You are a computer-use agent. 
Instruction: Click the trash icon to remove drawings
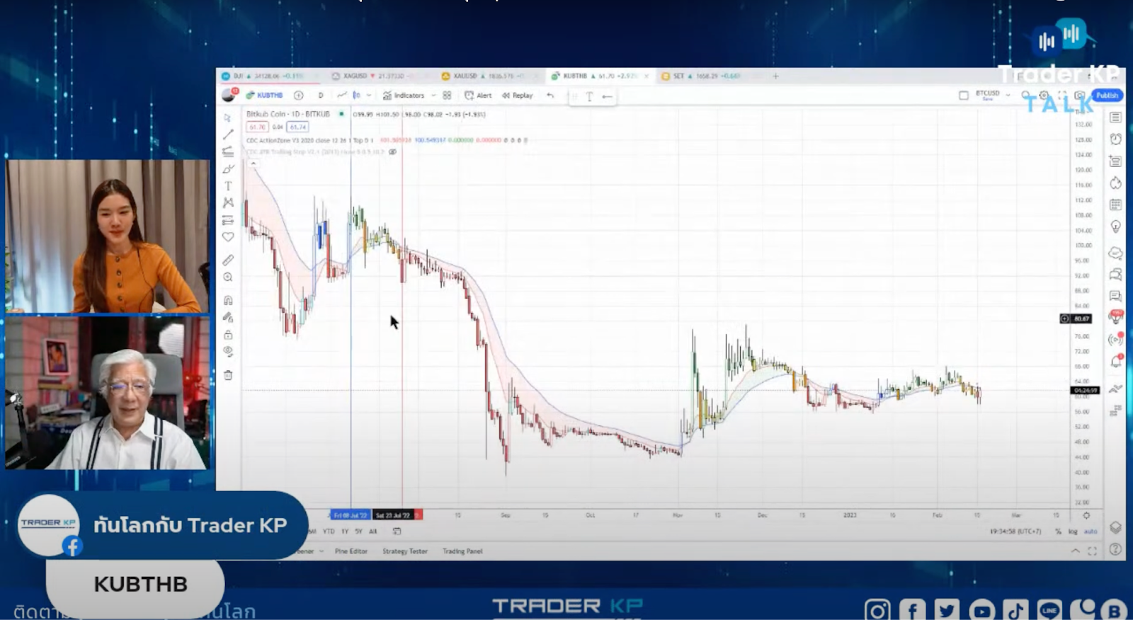tap(228, 375)
